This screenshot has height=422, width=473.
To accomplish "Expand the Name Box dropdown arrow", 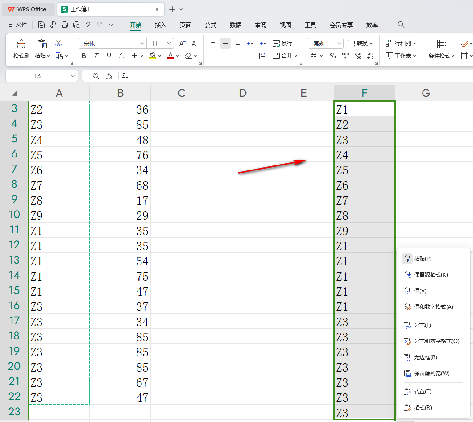I will (x=72, y=76).
